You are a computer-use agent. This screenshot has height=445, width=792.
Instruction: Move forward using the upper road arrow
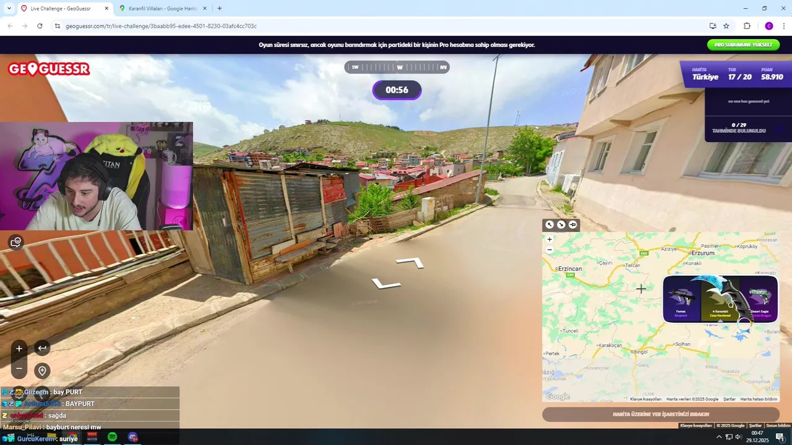410,263
